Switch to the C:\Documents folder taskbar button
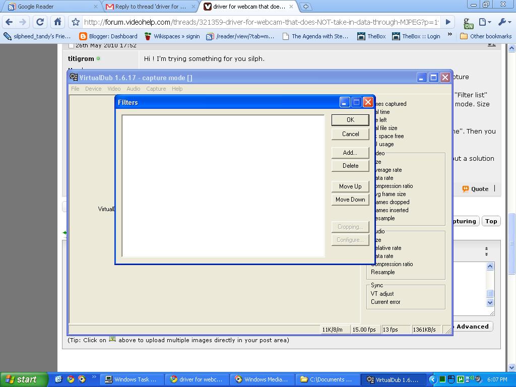 coord(328,379)
